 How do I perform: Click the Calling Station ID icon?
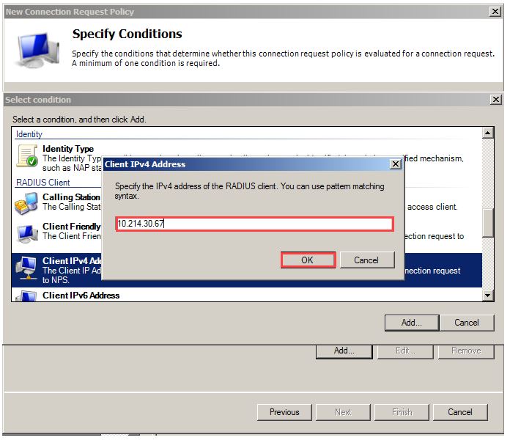(x=27, y=201)
